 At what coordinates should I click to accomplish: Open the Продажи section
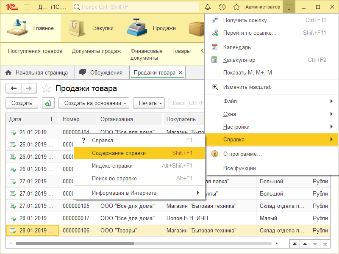click(x=151, y=28)
